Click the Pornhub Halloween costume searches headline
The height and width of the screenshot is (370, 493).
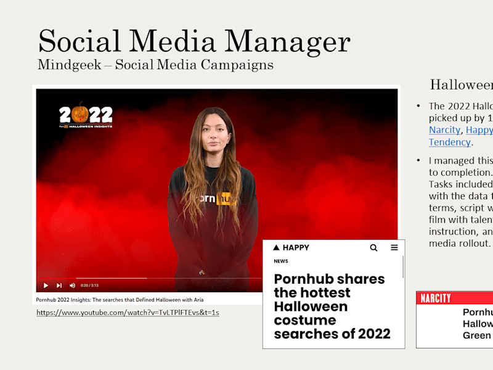pos(332,306)
